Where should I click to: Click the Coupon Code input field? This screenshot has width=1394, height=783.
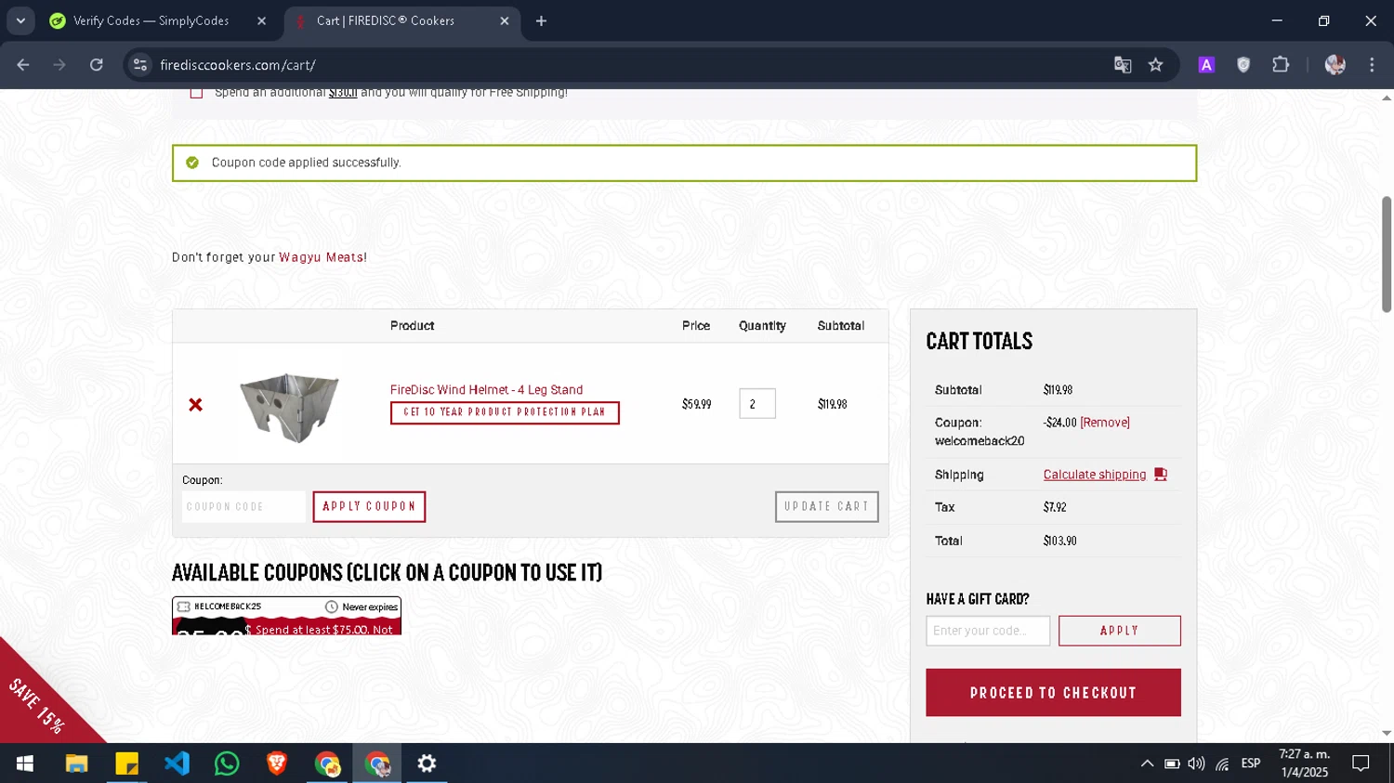(243, 507)
